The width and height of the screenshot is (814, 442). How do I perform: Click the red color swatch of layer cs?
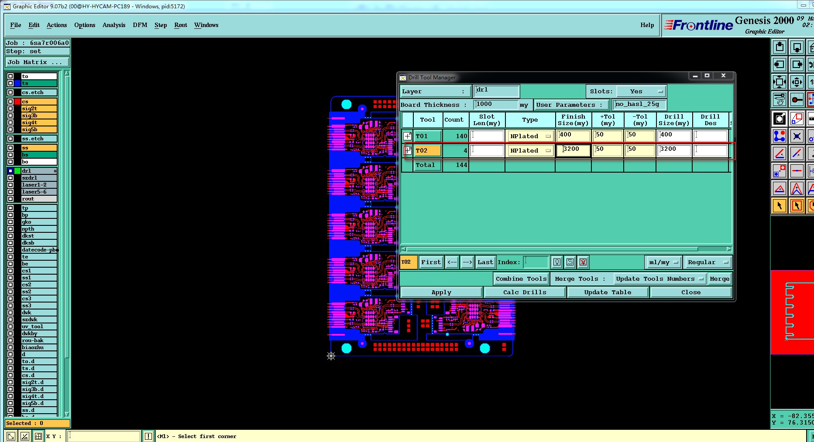coord(17,102)
